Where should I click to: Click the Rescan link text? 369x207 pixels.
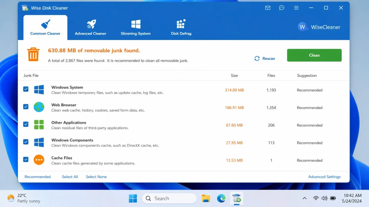(x=269, y=59)
